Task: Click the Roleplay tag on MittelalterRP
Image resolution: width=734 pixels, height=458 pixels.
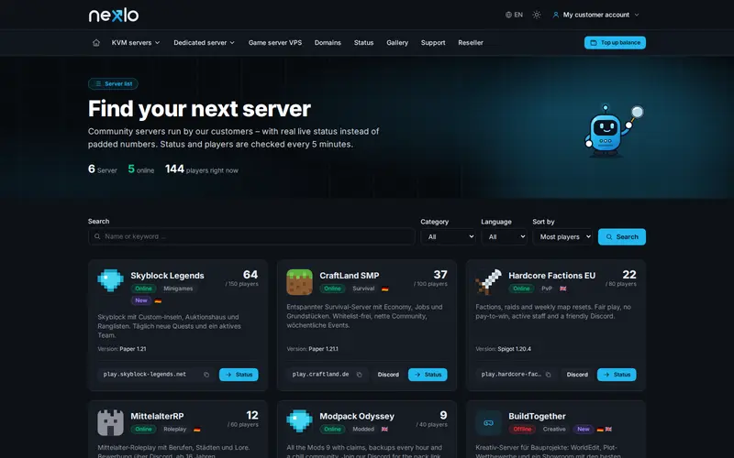Action: 174,429
